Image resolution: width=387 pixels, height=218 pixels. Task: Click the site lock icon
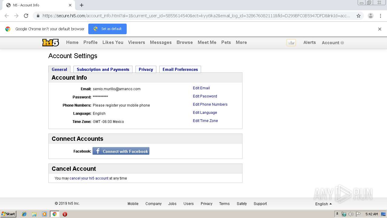click(38, 16)
